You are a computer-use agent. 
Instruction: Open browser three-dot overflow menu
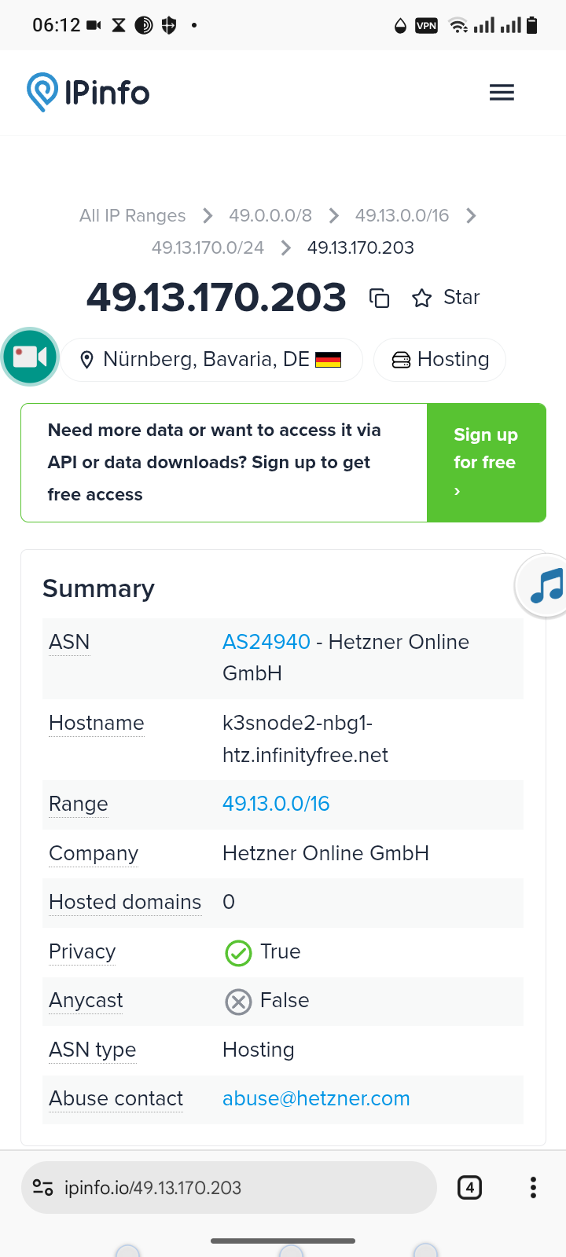click(x=533, y=1187)
